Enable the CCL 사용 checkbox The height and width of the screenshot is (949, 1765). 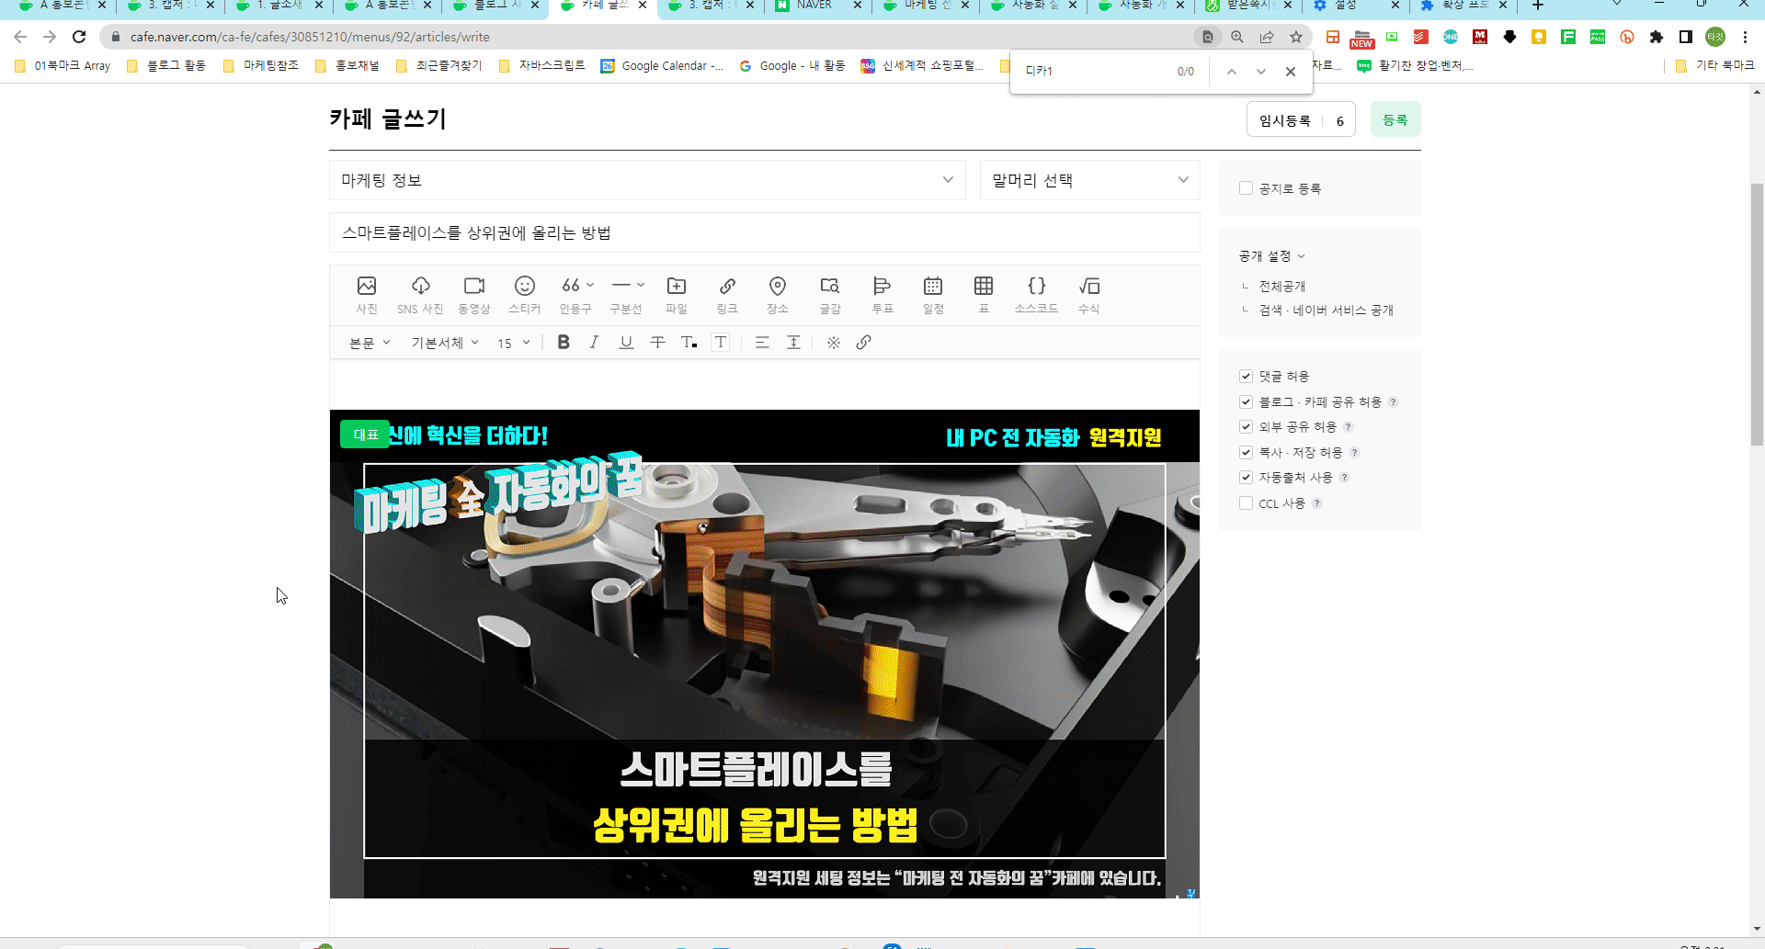click(1246, 503)
